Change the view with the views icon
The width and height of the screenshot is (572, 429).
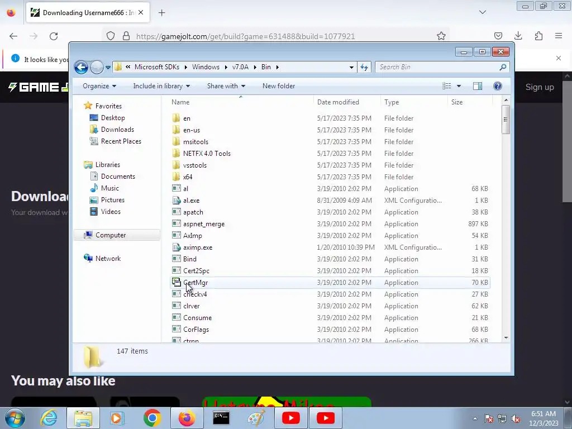point(446,86)
